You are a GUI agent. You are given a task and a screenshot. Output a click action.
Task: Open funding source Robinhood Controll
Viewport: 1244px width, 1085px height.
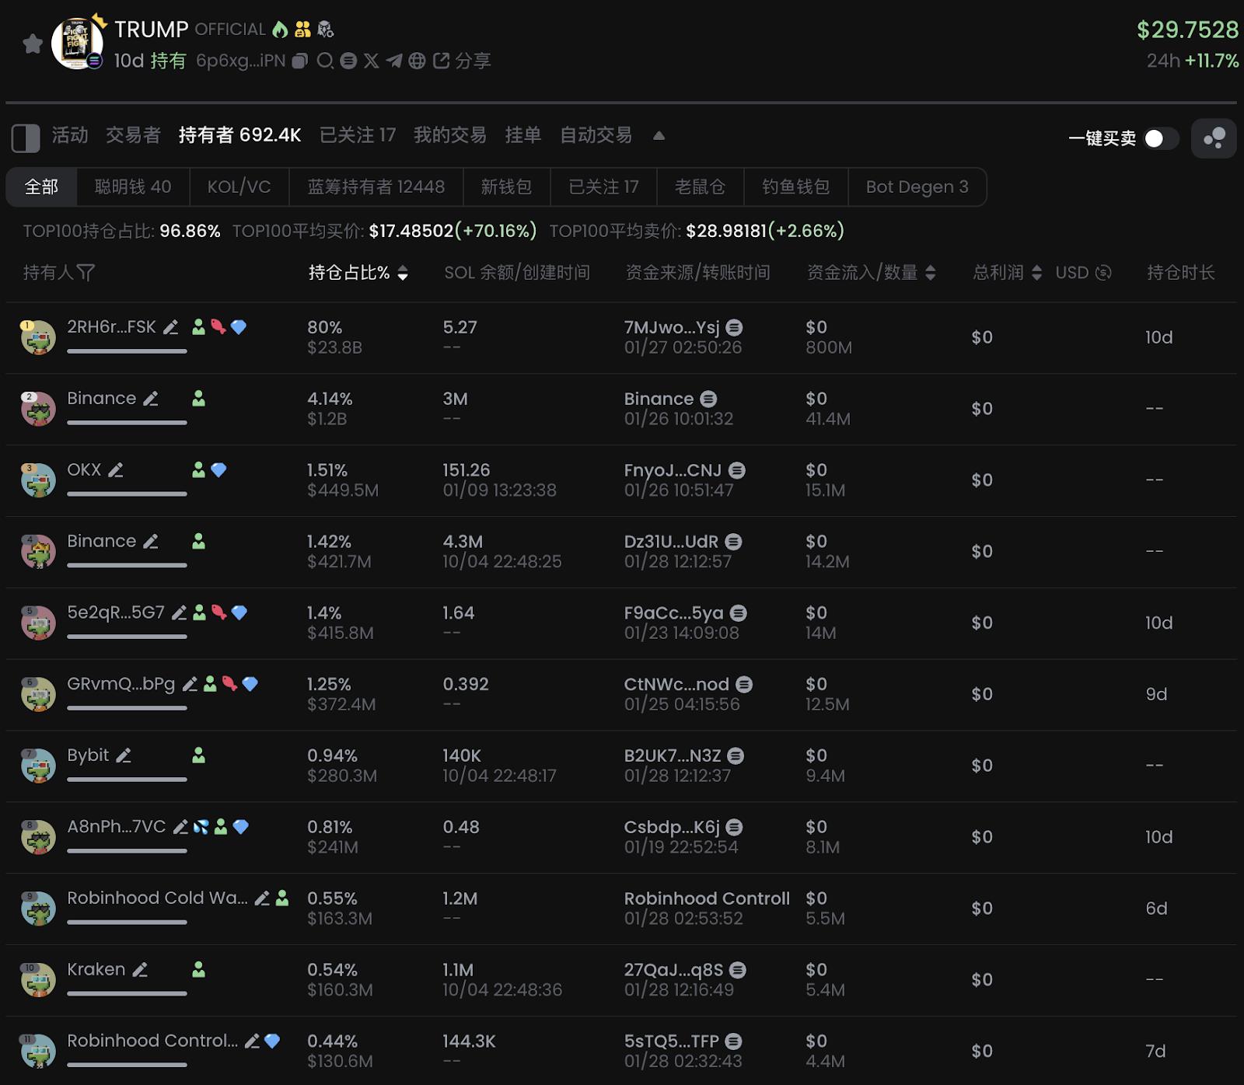(x=707, y=898)
